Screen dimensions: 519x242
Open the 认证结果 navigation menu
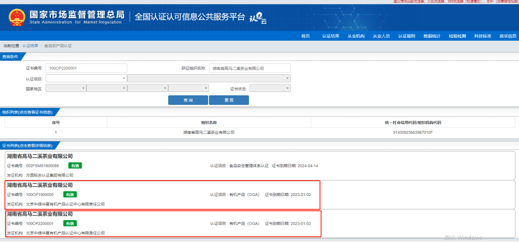331,36
